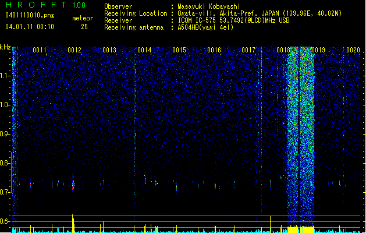Image resolution: width=366 pixels, height=233 pixels.
Task: Click the 1.1 kHz frequency axis label
Action: click(5, 76)
